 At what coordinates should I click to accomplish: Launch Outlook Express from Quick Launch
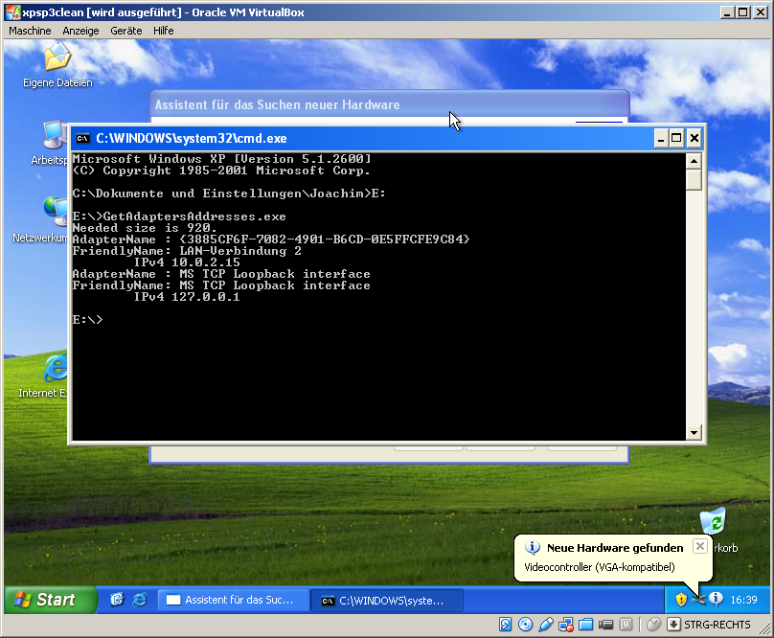(117, 600)
